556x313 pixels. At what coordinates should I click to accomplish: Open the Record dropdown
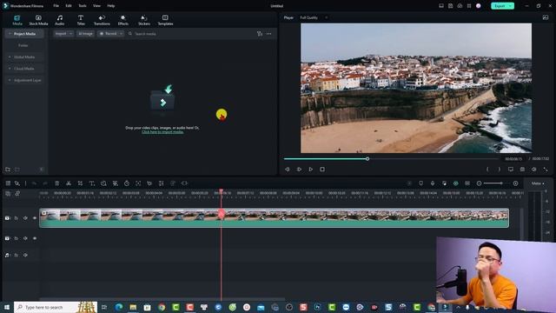pyautogui.click(x=110, y=34)
